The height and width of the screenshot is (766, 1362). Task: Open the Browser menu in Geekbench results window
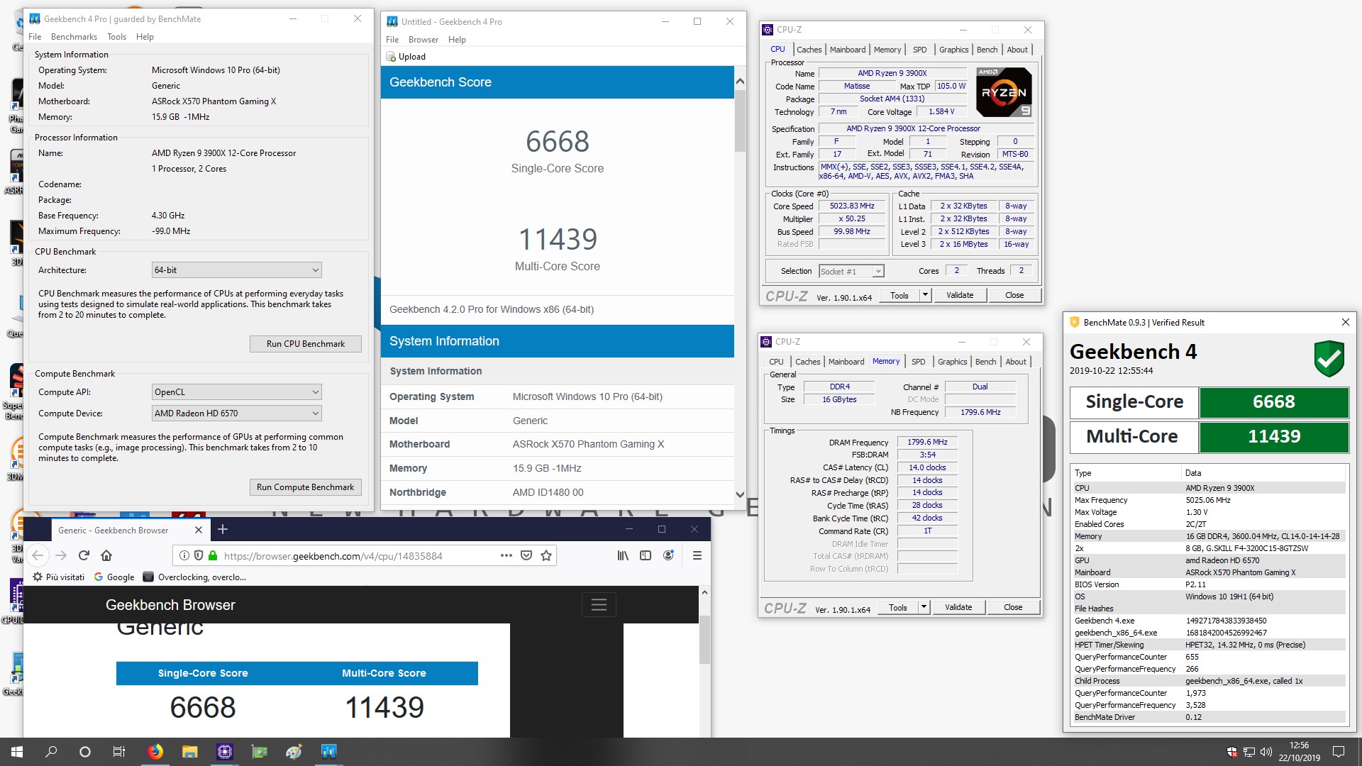(x=423, y=40)
